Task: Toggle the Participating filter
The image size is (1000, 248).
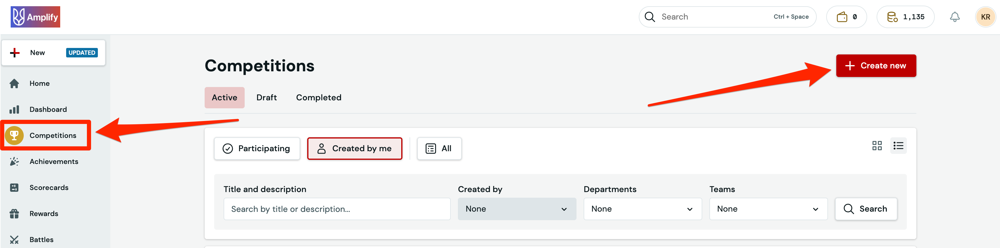Action: pos(257,148)
